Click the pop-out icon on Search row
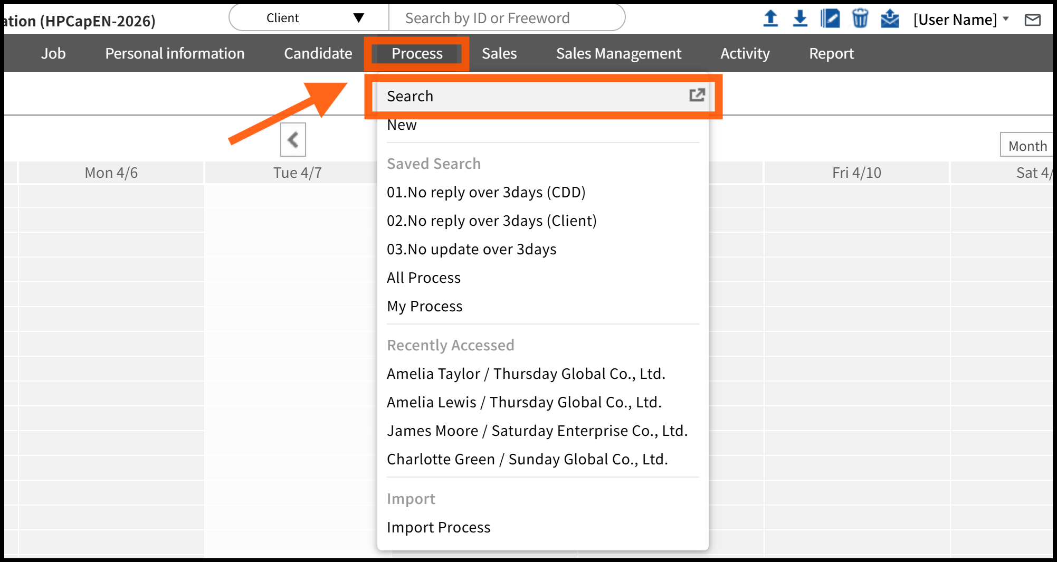 (697, 96)
